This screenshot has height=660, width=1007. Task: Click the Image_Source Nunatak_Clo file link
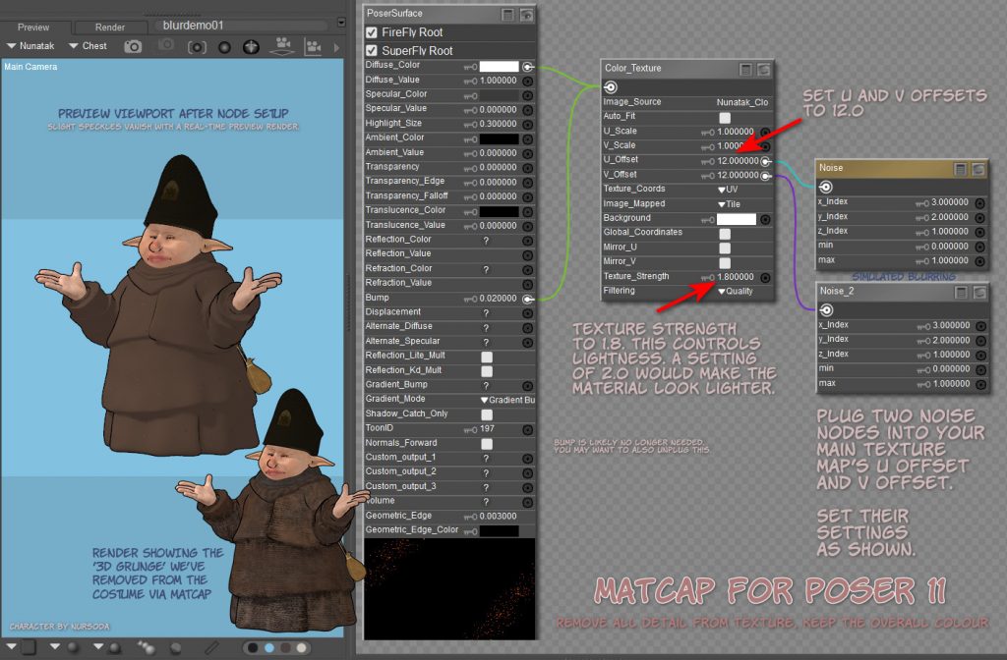(x=742, y=102)
